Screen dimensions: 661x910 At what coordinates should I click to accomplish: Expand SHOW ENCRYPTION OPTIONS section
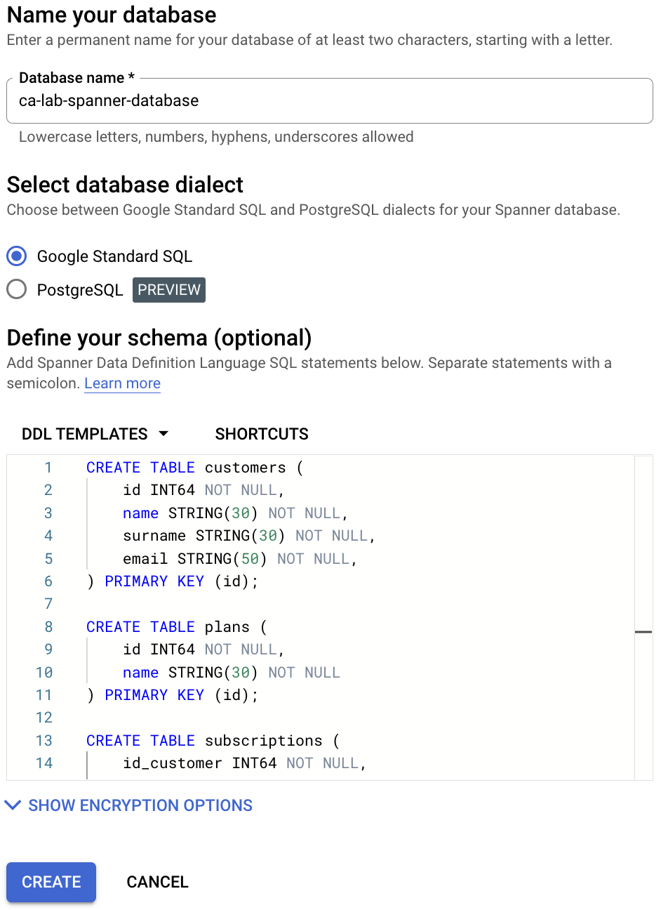pyautogui.click(x=128, y=805)
